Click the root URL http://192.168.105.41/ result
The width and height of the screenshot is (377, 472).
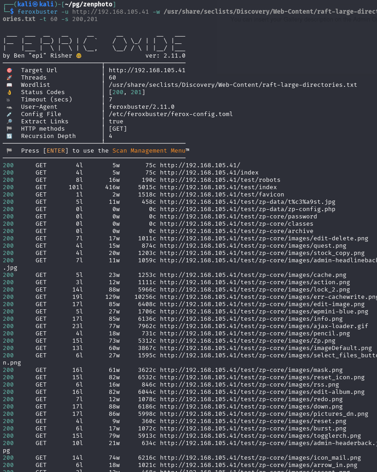200,165
